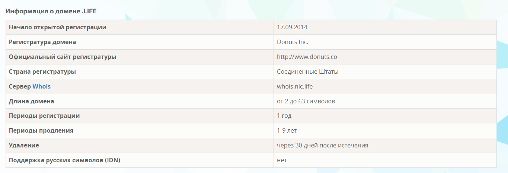The width and height of the screenshot is (508, 173).
Task: Click 'Поддержка русских символов (IDN)' label
Action: tap(64, 160)
